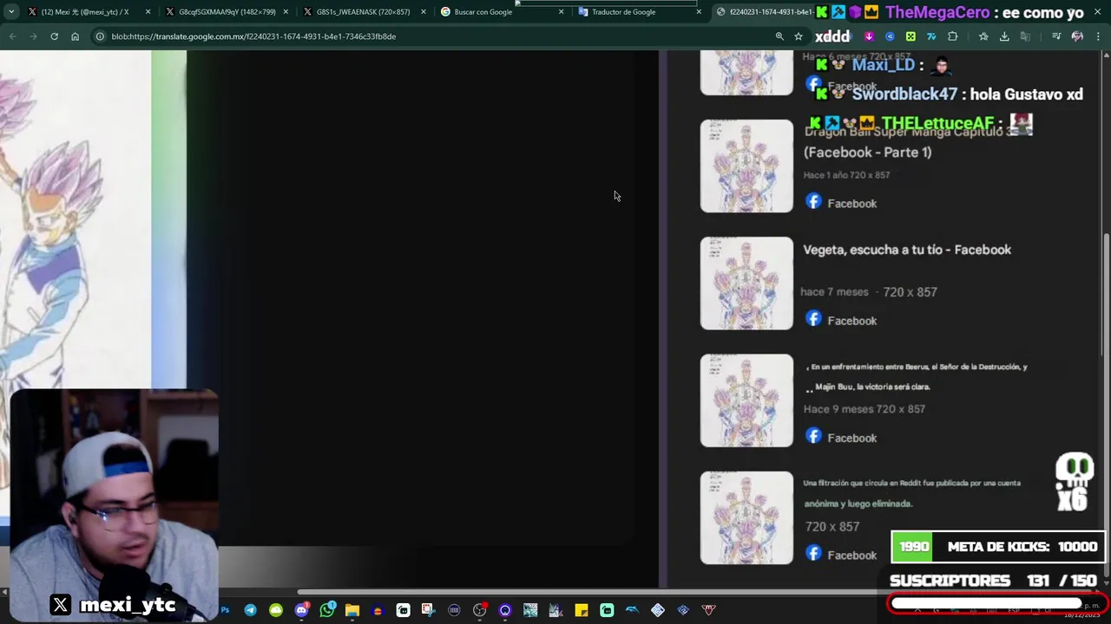Open the Reddit filtración result text

[x=911, y=493]
